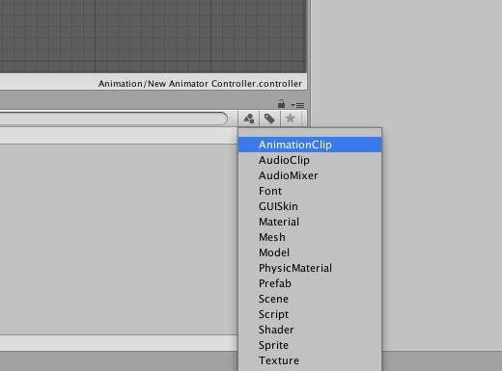Filter assets by Prefab
Screen dimensions: 502x371
click(x=310, y=283)
